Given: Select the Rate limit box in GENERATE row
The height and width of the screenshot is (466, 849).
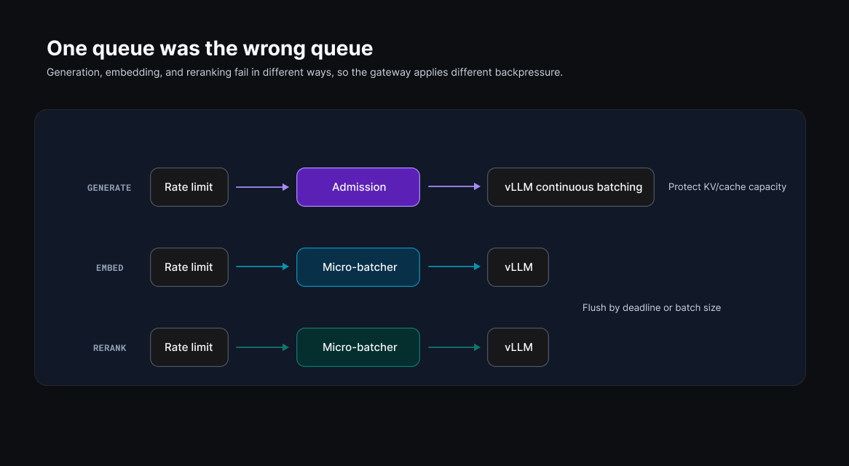Looking at the screenshot, I should pyautogui.click(x=189, y=186).
